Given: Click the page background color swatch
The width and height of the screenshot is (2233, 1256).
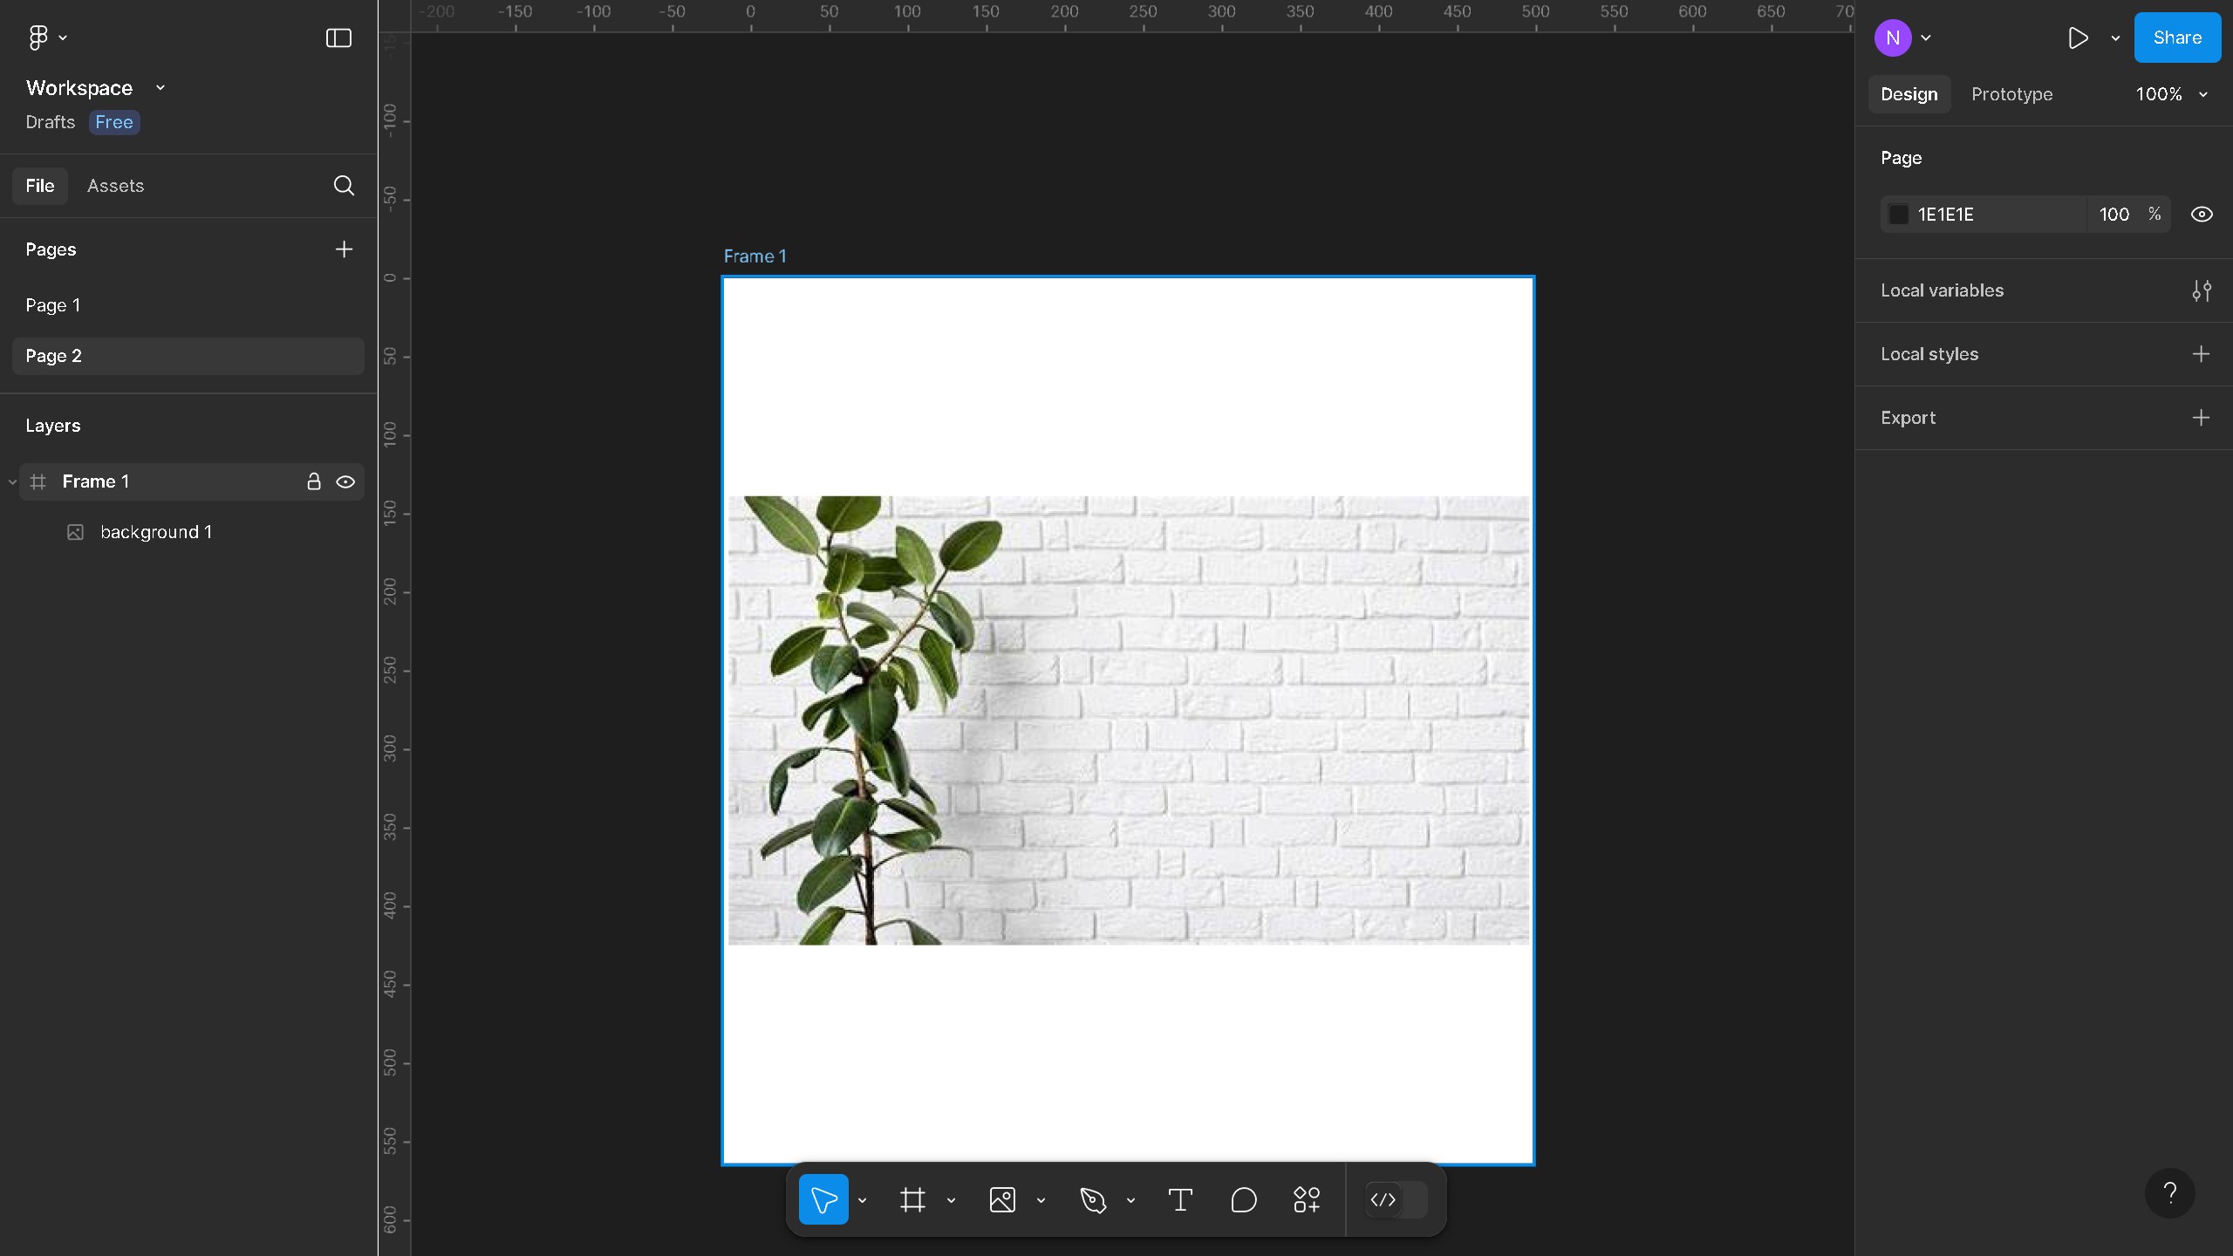Looking at the screenshot, I should pos(1898,214).
